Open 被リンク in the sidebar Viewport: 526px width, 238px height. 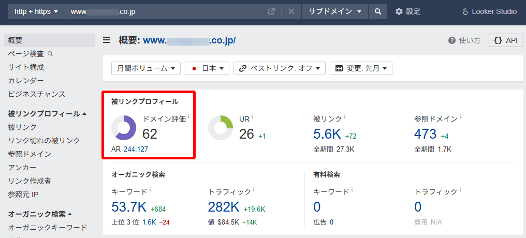[22, 127]
